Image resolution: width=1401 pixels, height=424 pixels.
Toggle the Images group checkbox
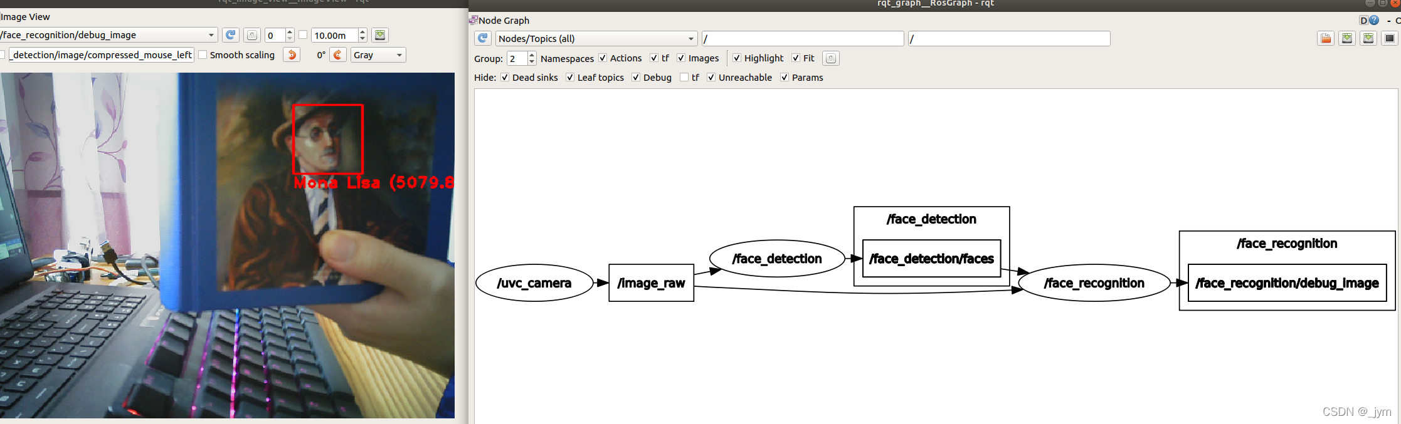(x=681, y=58)
